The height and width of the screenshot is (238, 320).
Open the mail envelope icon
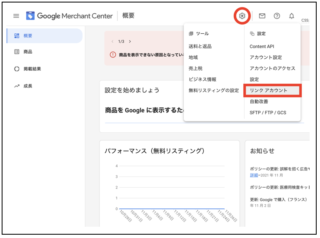tap(262, 16)
